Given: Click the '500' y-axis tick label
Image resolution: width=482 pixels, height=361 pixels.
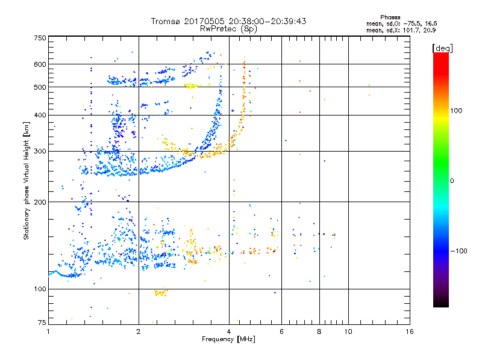Looking at the screenshot, I should (x=40, y=87).
